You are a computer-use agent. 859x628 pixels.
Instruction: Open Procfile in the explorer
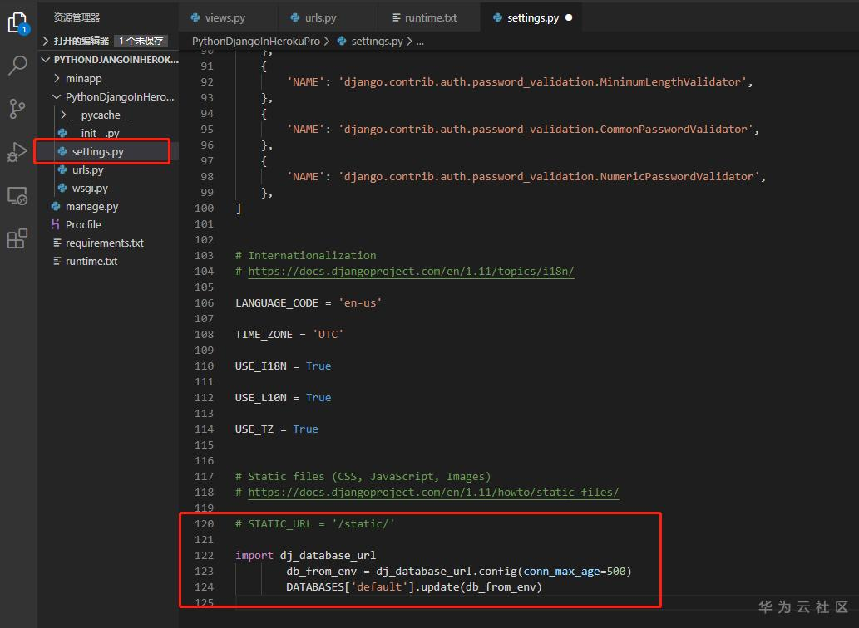83,224
